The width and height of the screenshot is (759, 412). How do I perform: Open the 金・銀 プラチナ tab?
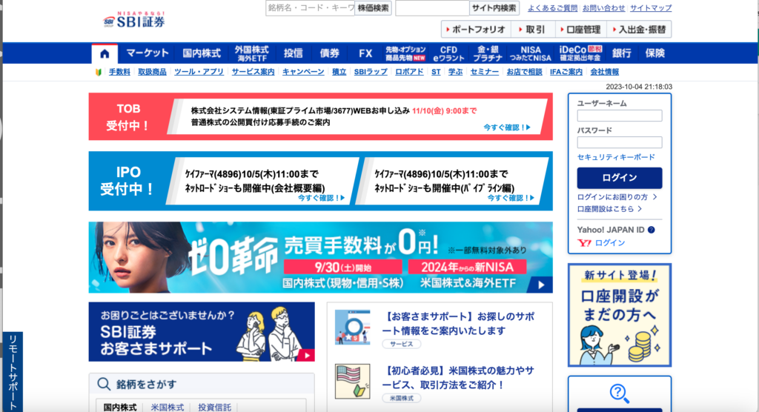click(488, 53)
